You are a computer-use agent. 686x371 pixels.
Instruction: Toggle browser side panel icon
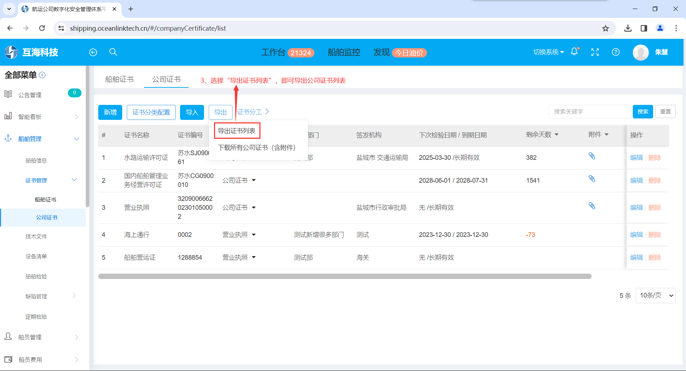[x=644, y=28]
